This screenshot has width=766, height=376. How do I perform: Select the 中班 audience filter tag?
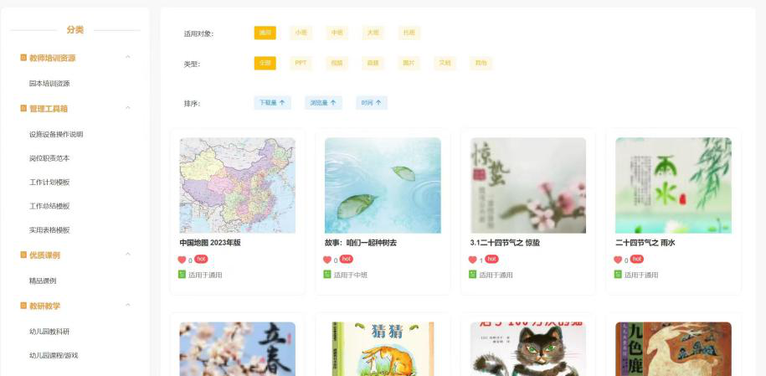point(337,33)
